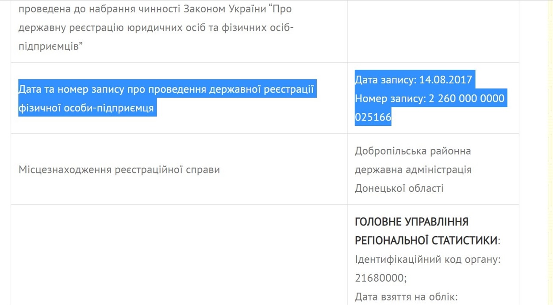Click the 'державна адміністрація' line
Viewport: 553px width, 305px height.
click(413, 169)
